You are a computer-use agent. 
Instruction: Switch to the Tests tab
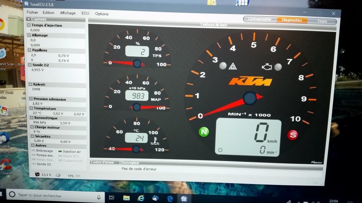coord(322,21)
